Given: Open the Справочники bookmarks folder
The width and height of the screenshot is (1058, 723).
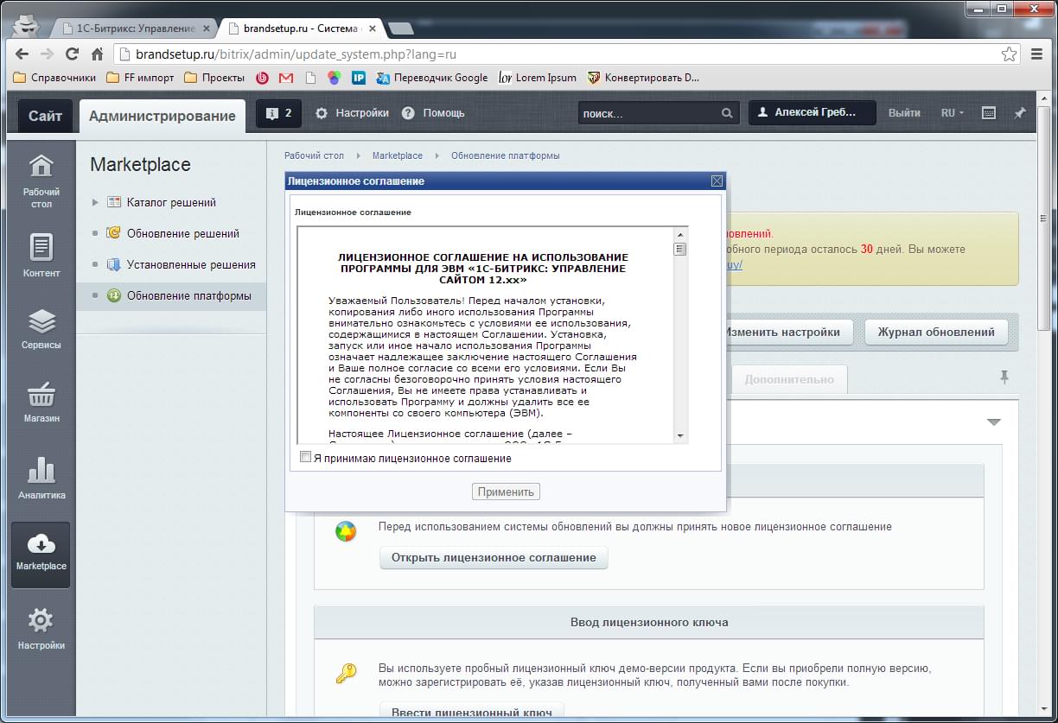Looking at the screenshot, I should click(x=54, y=78).
